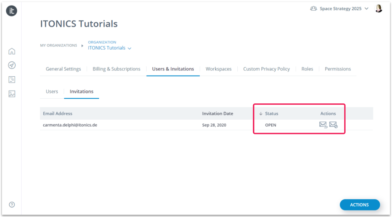Open the Custom Privacy Policy tab
Viewport: 392px width, 217px height.
(267, 69)
